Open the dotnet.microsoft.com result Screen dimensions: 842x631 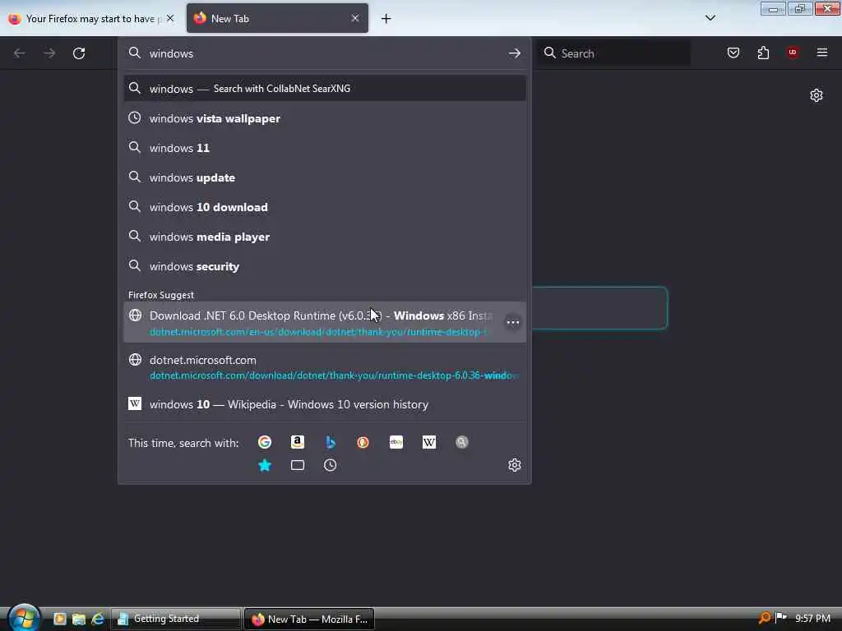point(325,367)
